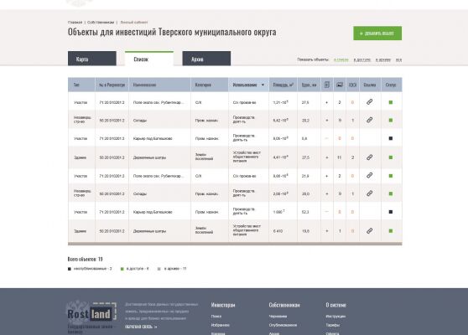Go to Главная breadcrumb
The height and width of the screenshot is (335, 468).
pos(75,23)
